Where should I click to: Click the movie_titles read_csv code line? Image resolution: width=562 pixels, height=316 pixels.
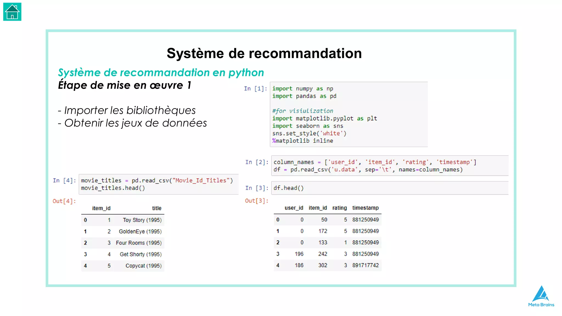(x=157, y=180)
